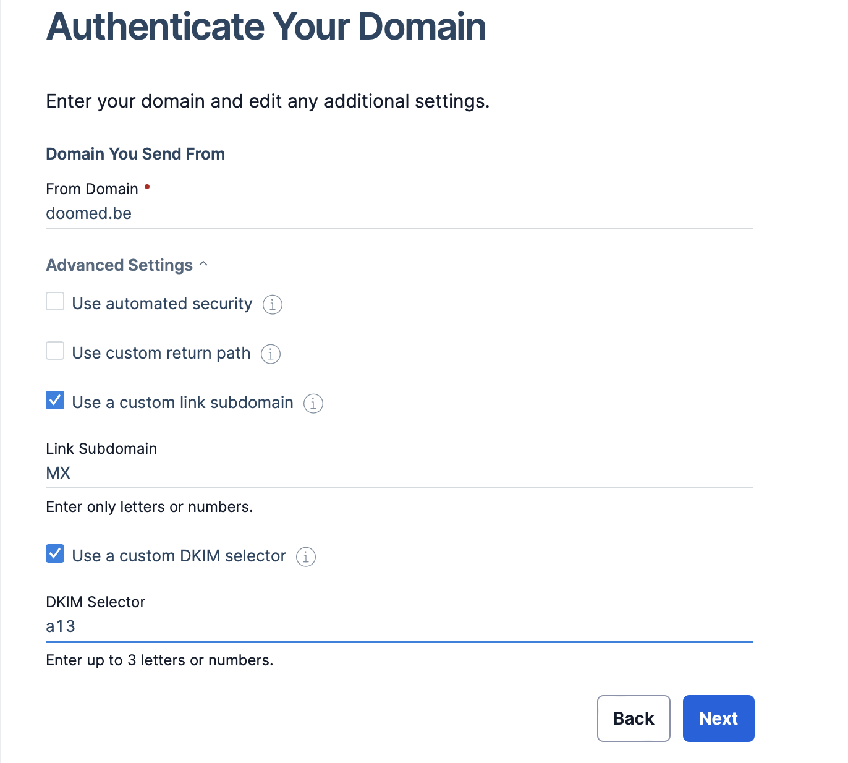This screenshot has width=848, height=763.
Task: Click info icon beside custom link subdomain
Action: pos(313,403)
